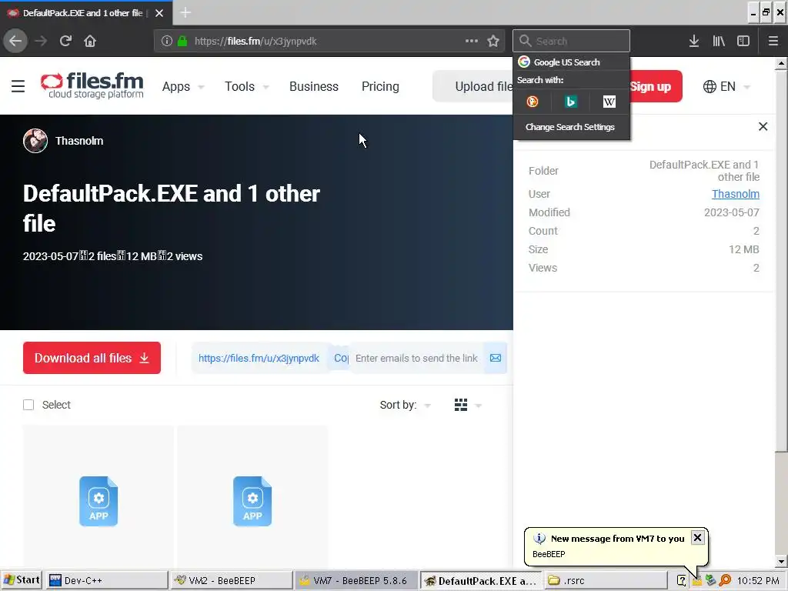The image size is (788, 591).
Task: Close the DefaultPack.EXE browser tab
Action: (x=159, y=13)
